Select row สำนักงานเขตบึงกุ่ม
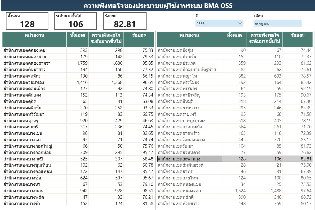315x210 pixels. (234, 50)
